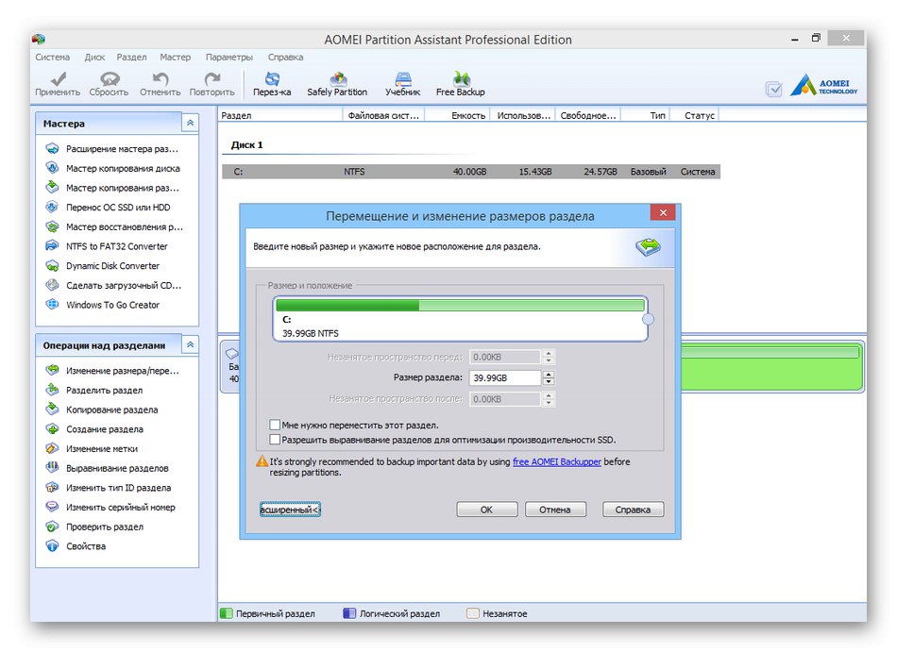
Task: Open the free AOMEI Backupper link
Action: coord(557,461)
